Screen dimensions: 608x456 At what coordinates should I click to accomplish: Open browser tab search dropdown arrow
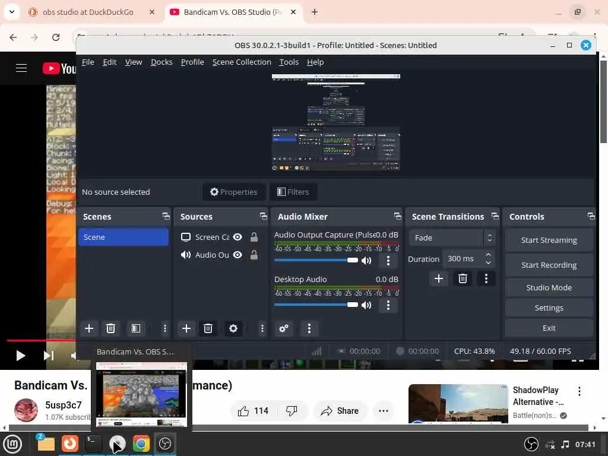12,12
